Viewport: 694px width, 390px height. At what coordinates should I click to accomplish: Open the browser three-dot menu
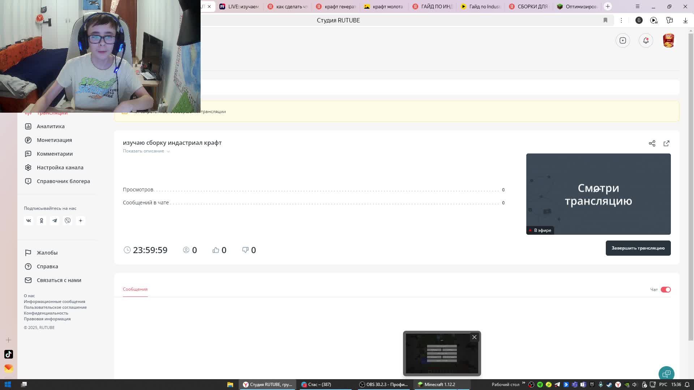[621, 20]
